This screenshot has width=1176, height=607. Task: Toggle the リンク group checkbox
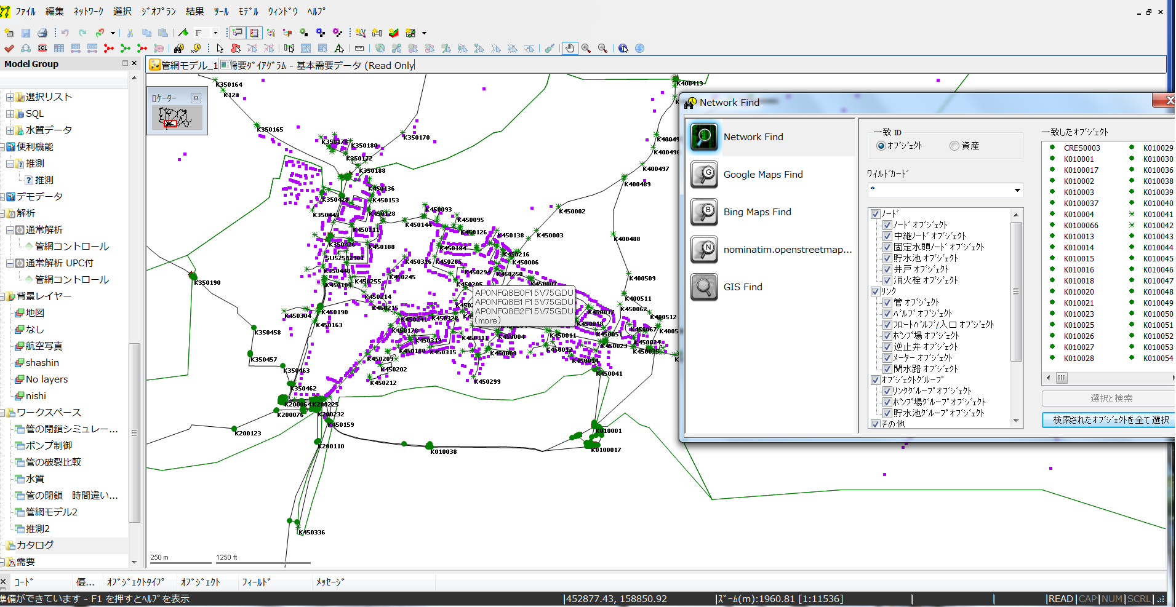coord(876,292)
